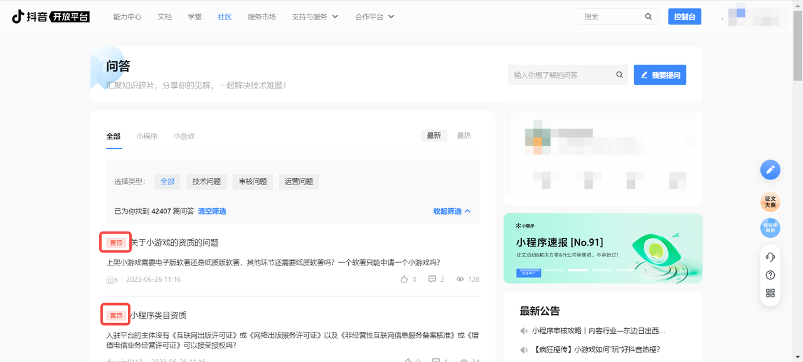Screen dimensions: 803x362
Task: Click the 小程序速报 No.91 banner
Action: coord(602,248)
